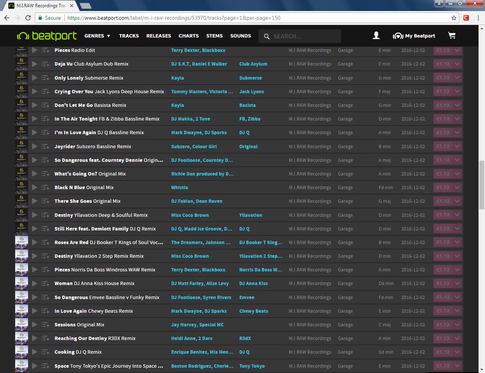Open track title So Dangerous Emvee Bassline v Funky Remix
Image resolution: width=485 pixels, height=373 pixels.
[107, 297]
